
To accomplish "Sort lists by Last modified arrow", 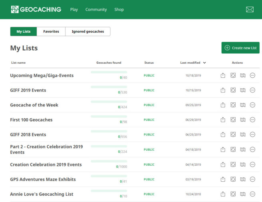I will (x=204, y=63).
